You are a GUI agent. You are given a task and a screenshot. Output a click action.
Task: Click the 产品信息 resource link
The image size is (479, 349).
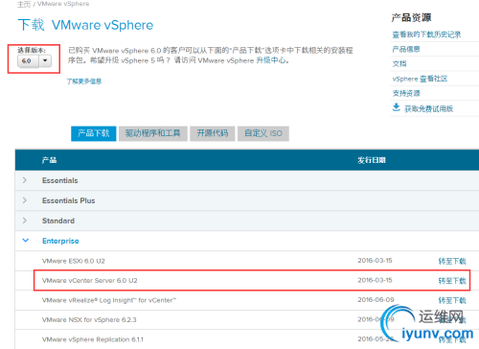[x=406, y=49]
